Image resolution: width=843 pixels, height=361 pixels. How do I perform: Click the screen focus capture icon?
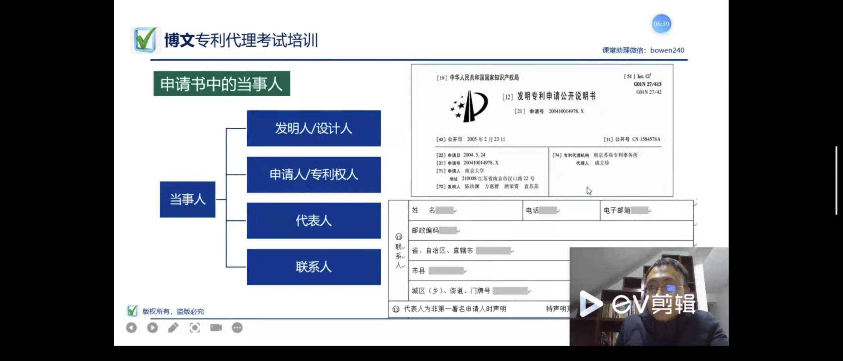point(195,328)
